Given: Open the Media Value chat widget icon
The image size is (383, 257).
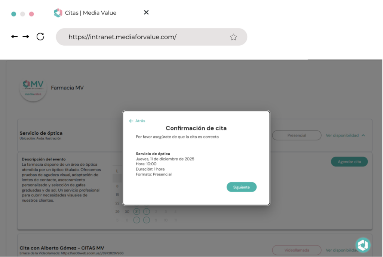Looking at the screenshot, I should [x=362, y=245].
